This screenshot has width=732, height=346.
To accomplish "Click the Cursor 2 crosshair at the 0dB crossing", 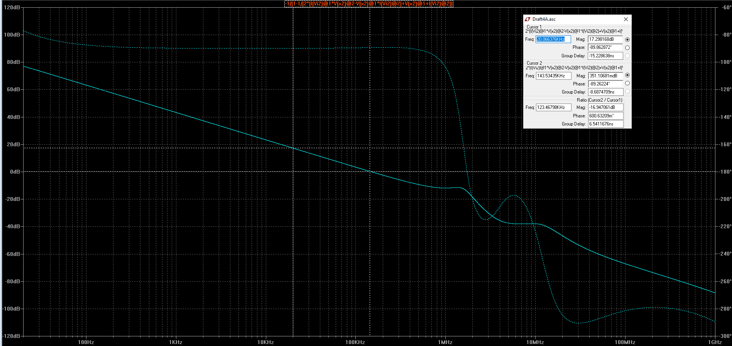I will point(370,172).
